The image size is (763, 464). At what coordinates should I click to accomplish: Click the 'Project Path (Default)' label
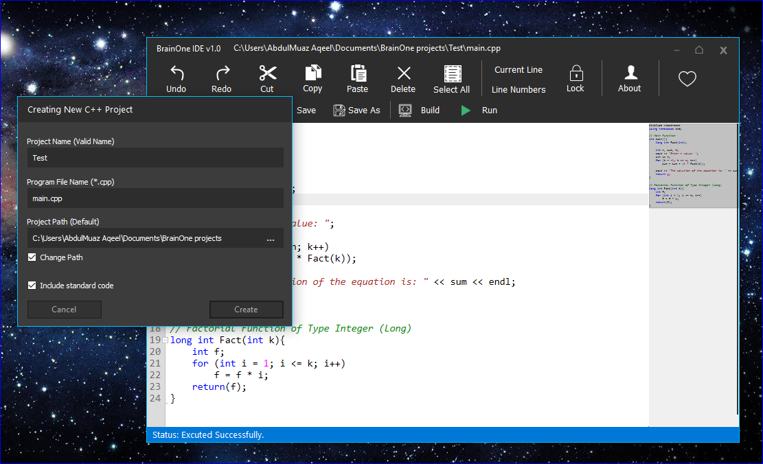click(x=62, y=222)
